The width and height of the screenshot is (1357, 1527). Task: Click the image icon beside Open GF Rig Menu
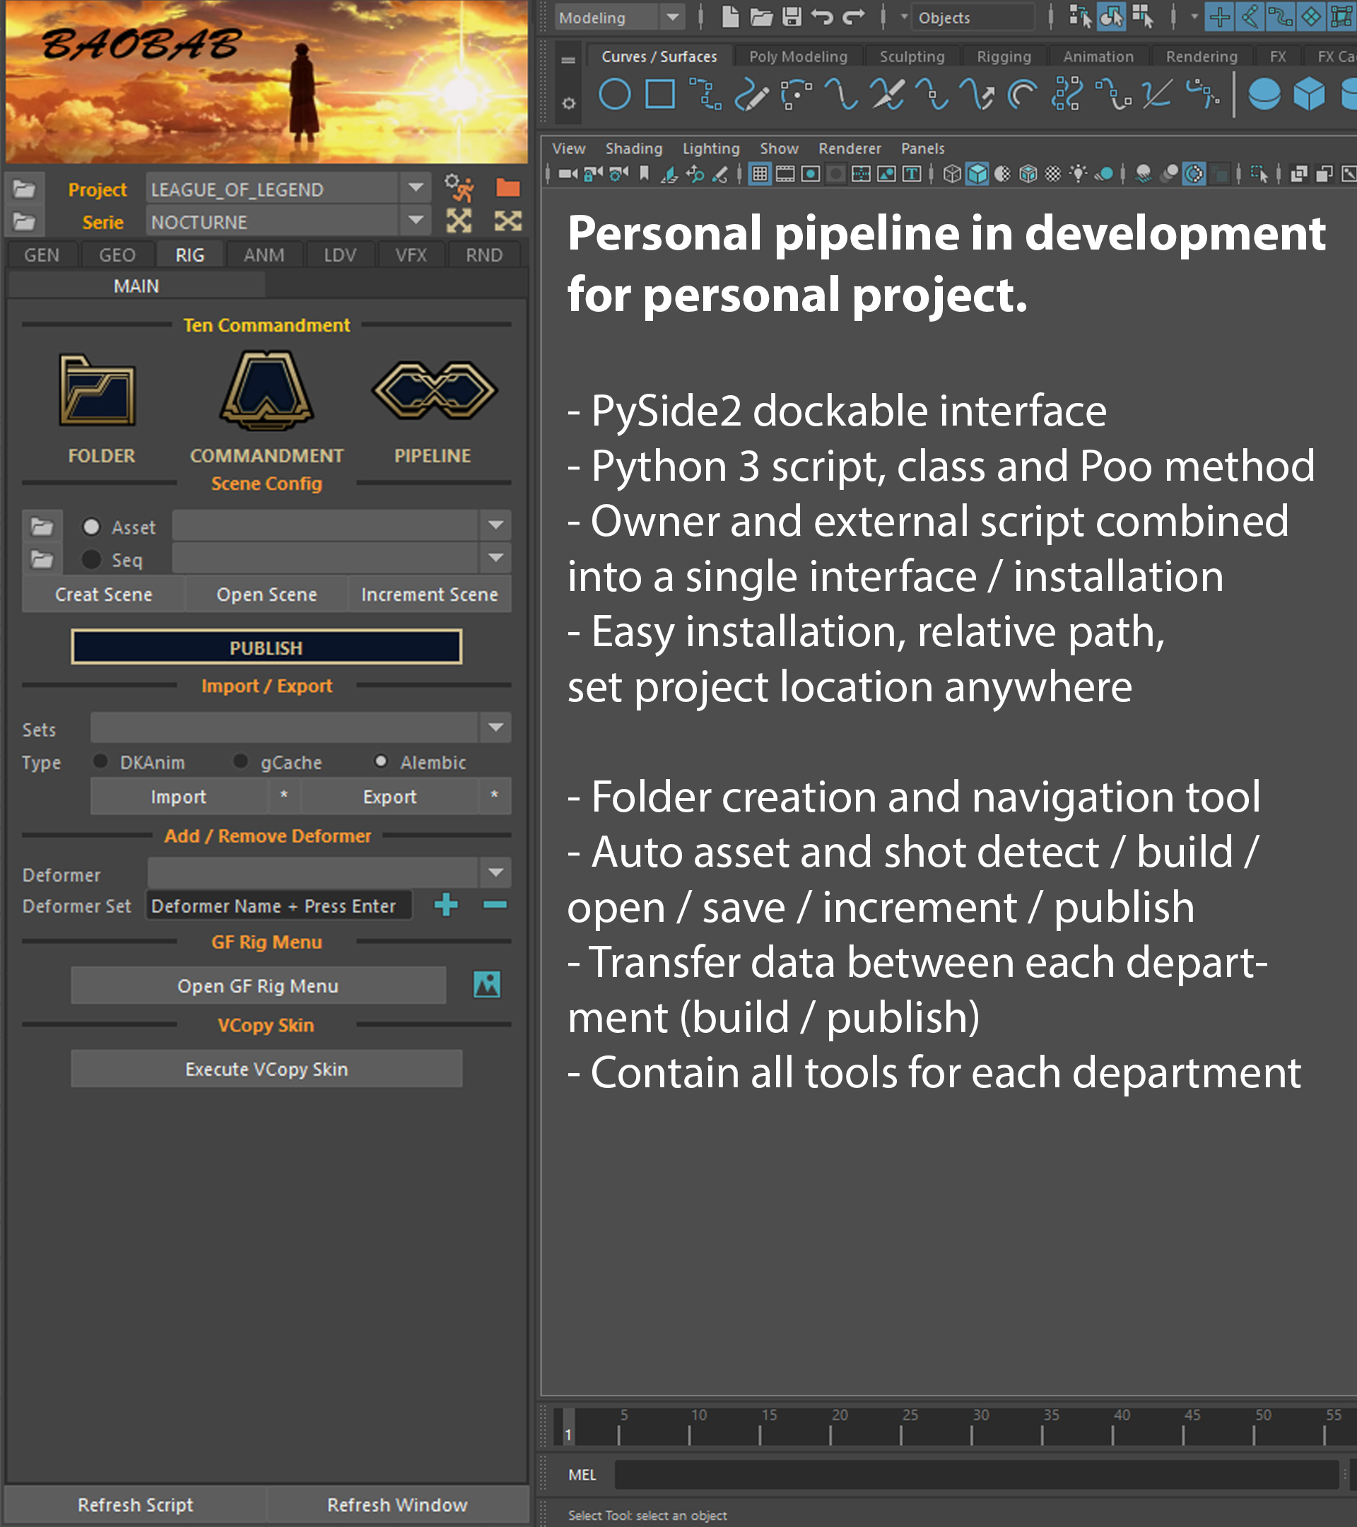(487, 985)
